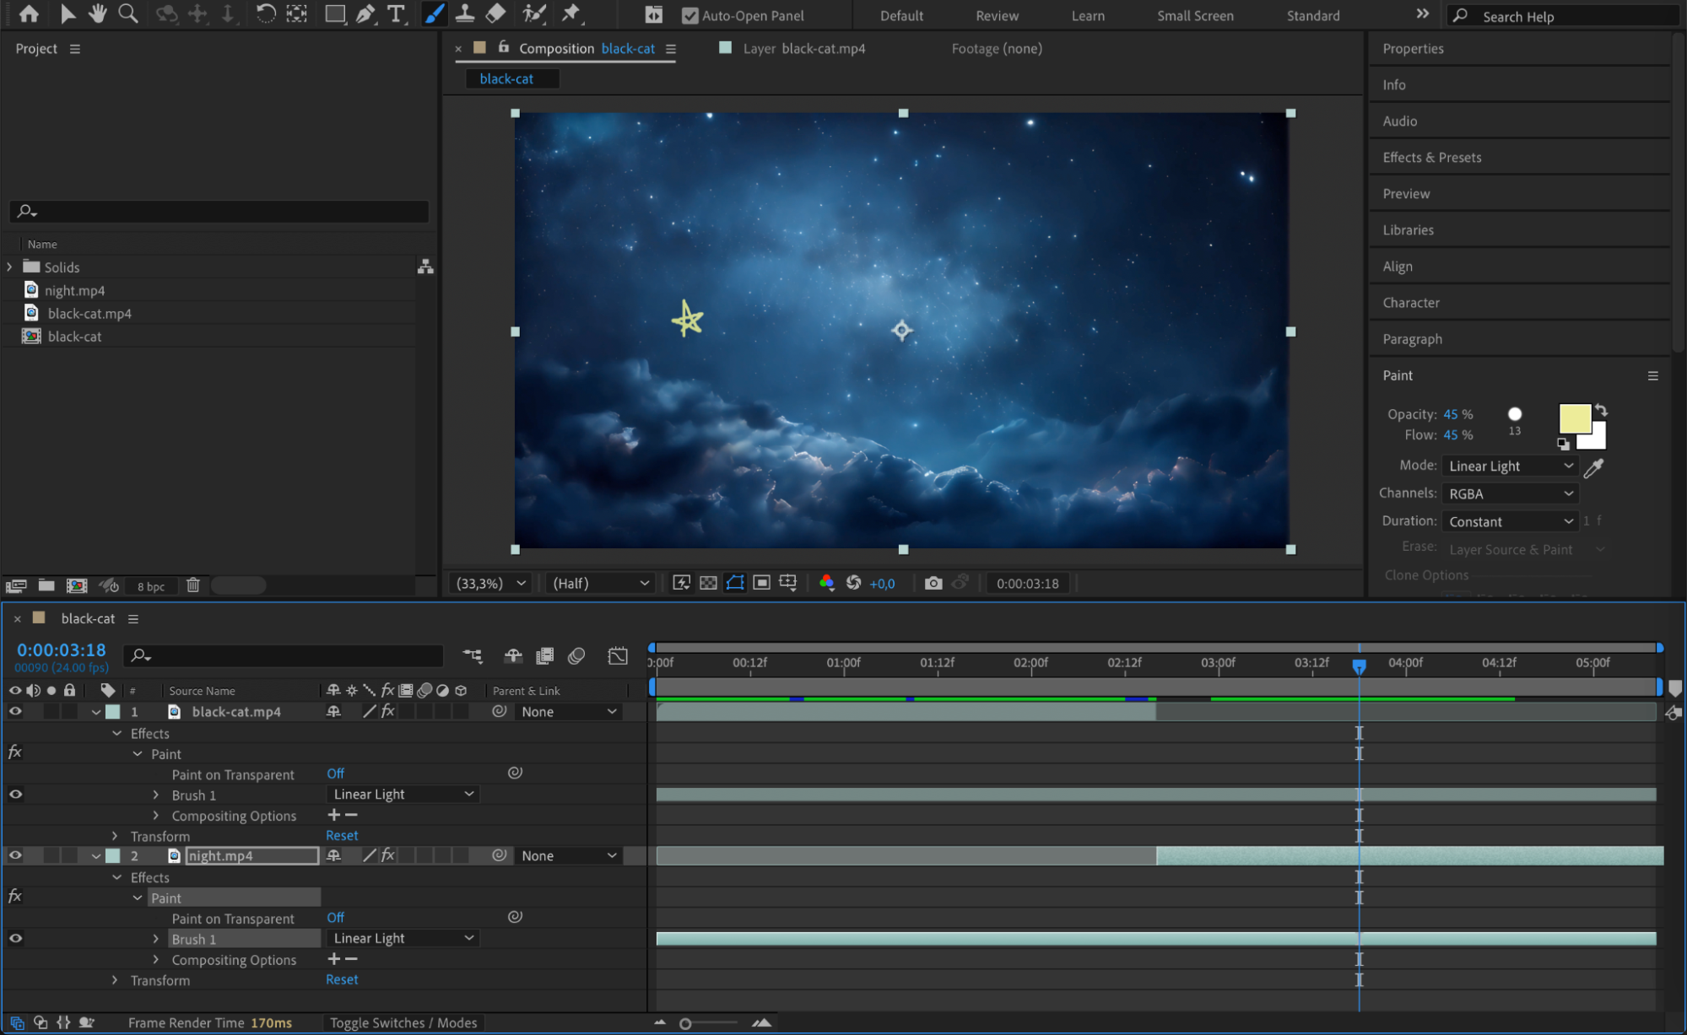Image resolution: width=1687 pixels, height=1035 pixels.
Task: Select the Type tool
Action: tap(395, 13)
